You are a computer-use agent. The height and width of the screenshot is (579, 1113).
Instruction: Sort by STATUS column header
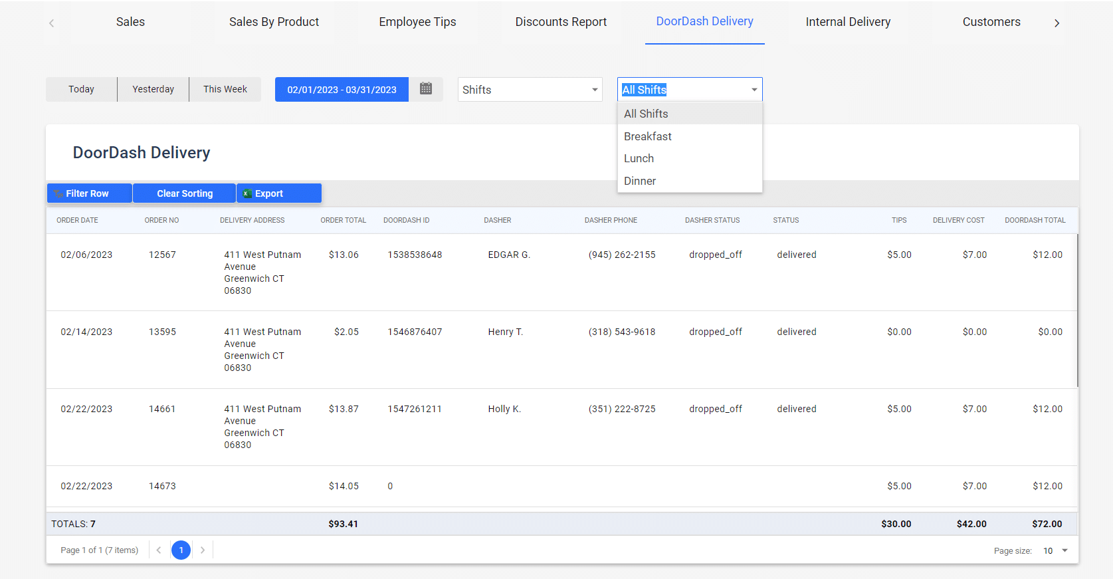[x=785, y=220]
